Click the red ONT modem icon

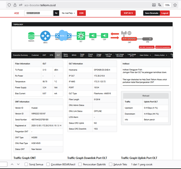point(129,39)
